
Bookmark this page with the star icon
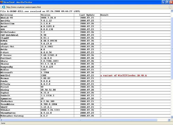pyautogui.click(x=170, y=7)
